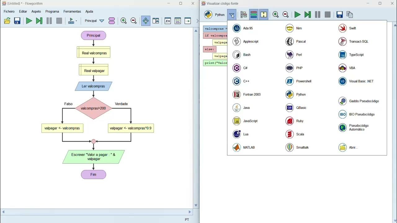Image resolution: width=397 pixels, height=223 pixels.
Task: Open the Ficheiro menu
Action: pos(9,11)
